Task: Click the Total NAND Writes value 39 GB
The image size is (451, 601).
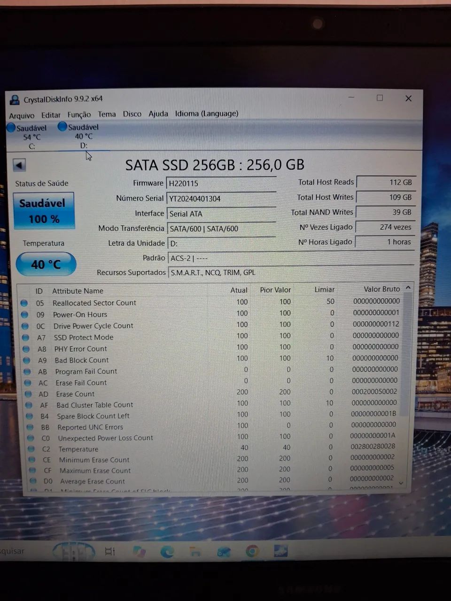Action: 385,212
